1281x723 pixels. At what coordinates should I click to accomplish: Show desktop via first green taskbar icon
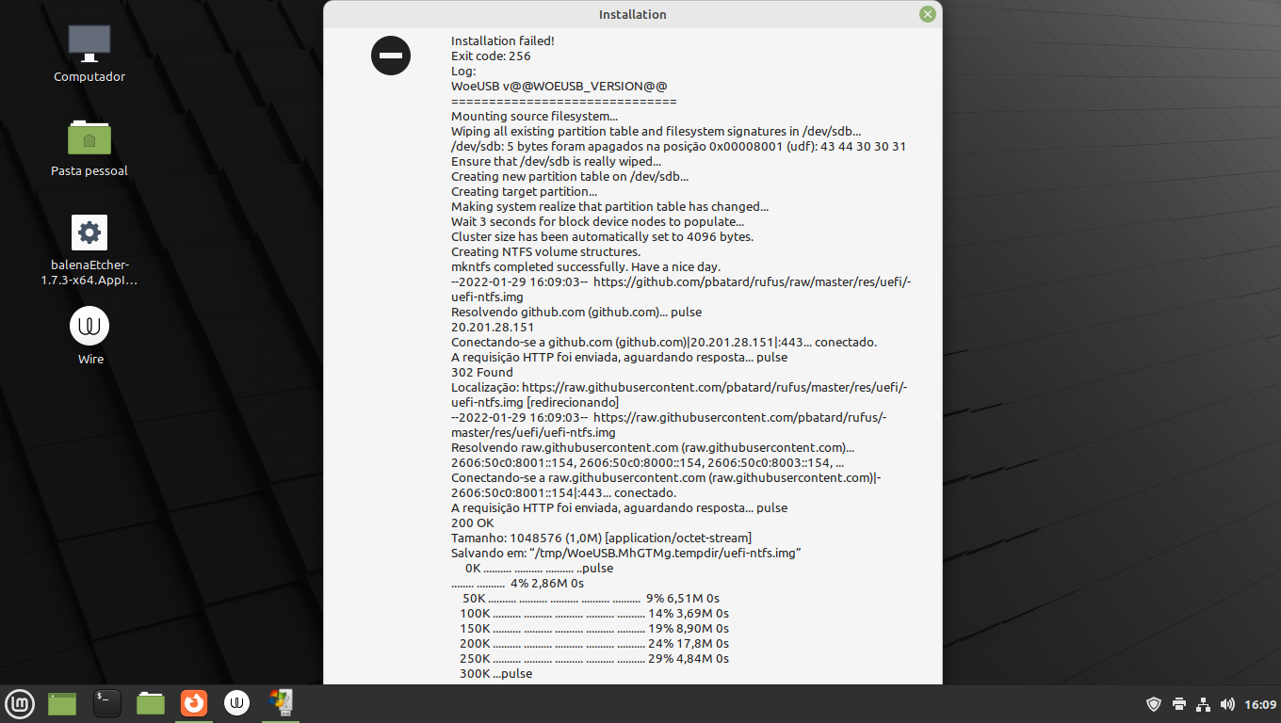click(62, 703)
